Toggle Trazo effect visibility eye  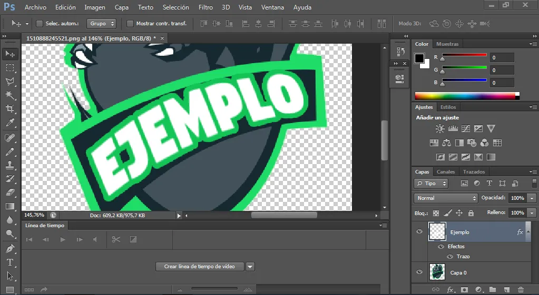(450, 256)
